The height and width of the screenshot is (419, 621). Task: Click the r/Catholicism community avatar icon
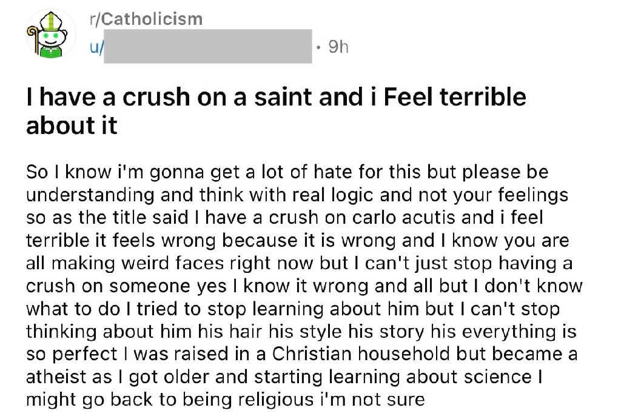pos(47,38)
